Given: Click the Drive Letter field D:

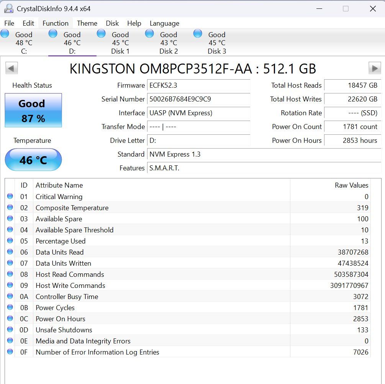Looking at the screenshot, I should tap(199, 141).
